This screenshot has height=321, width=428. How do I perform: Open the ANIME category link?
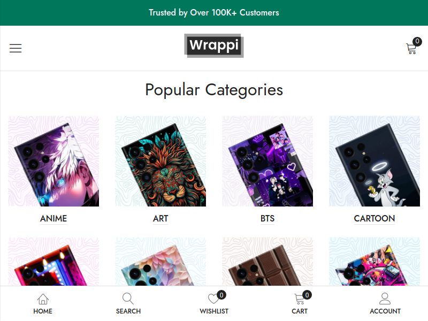(53, 218)
